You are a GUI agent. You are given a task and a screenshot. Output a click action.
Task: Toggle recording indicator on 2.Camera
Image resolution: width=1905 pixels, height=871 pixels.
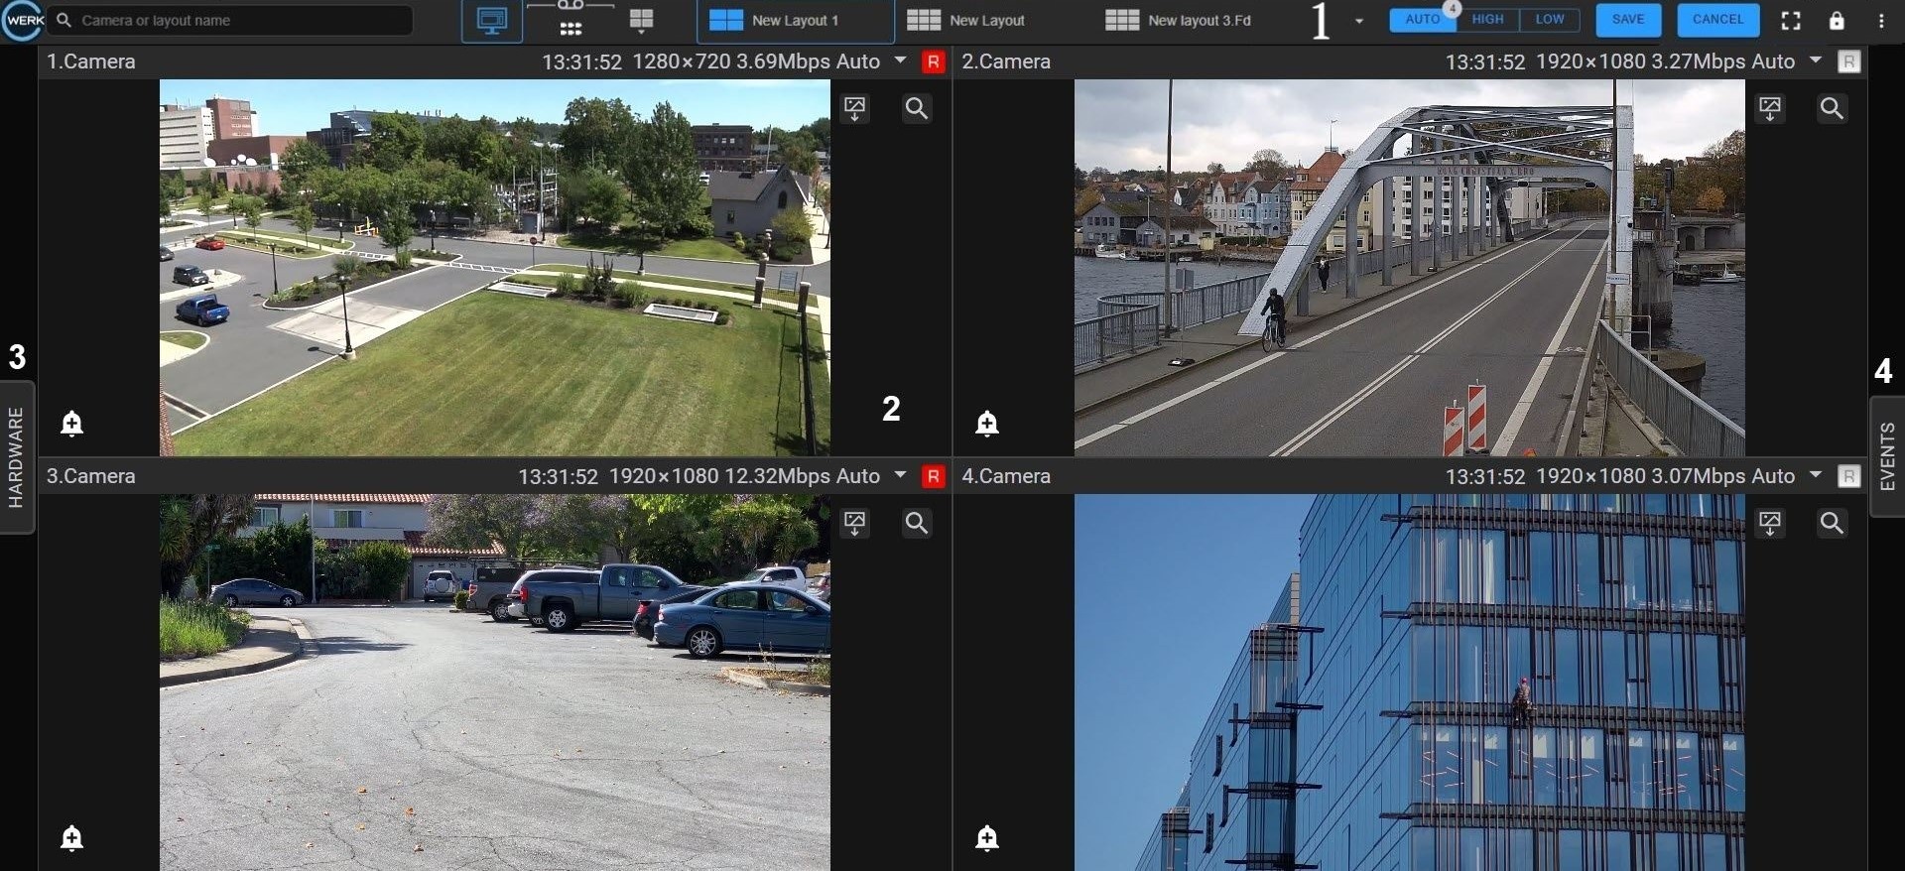pos(1848,62)
